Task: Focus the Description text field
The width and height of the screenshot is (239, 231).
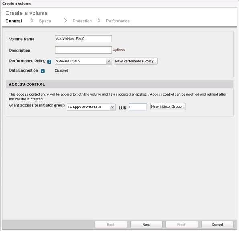Action: click(x=84, y=50)
